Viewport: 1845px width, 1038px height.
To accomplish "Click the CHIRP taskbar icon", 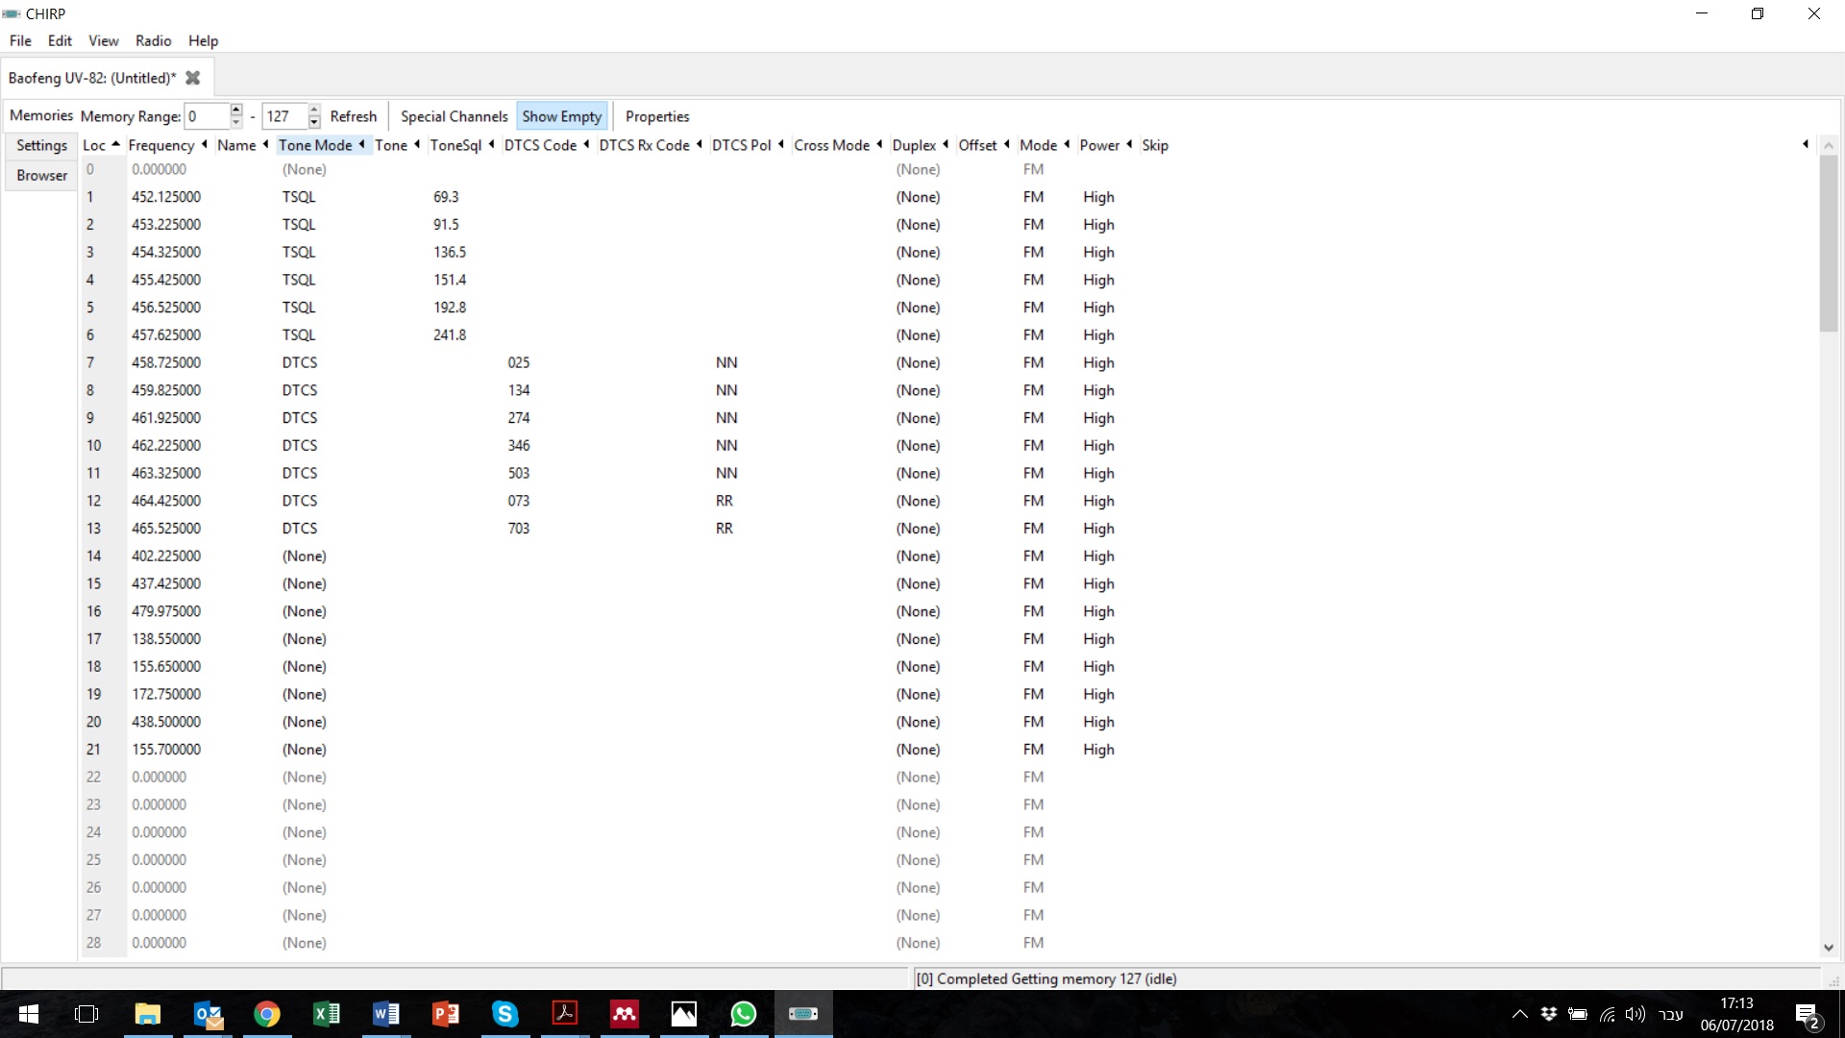I will coord(802,1014).
